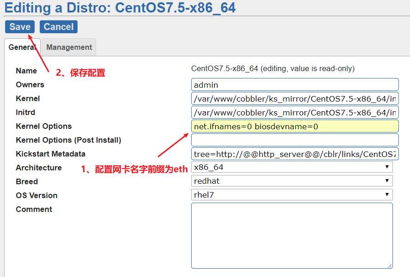The height and width of the screenshot is (277, 410).
Task: Focus the Initrd path field
Action: tap(295, 113)
